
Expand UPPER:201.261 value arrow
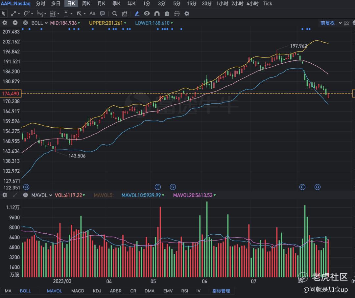click(125, 23)
